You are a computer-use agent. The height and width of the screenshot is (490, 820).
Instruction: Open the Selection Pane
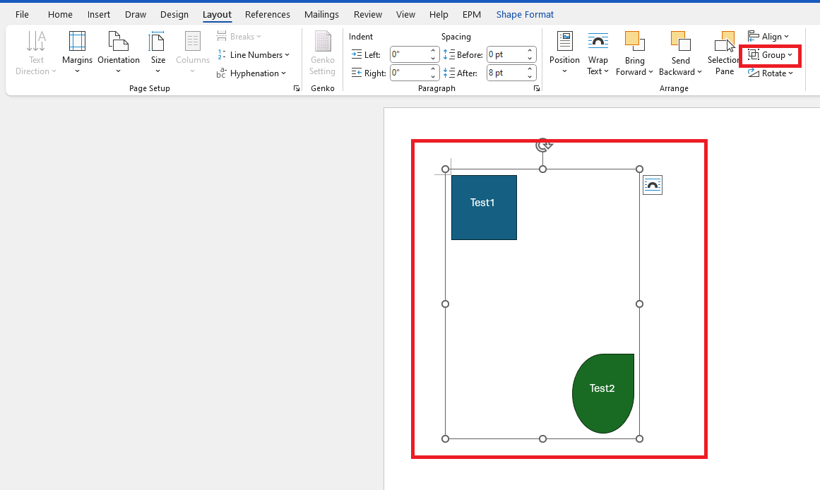pyautogui.click(x=724, y=52)
